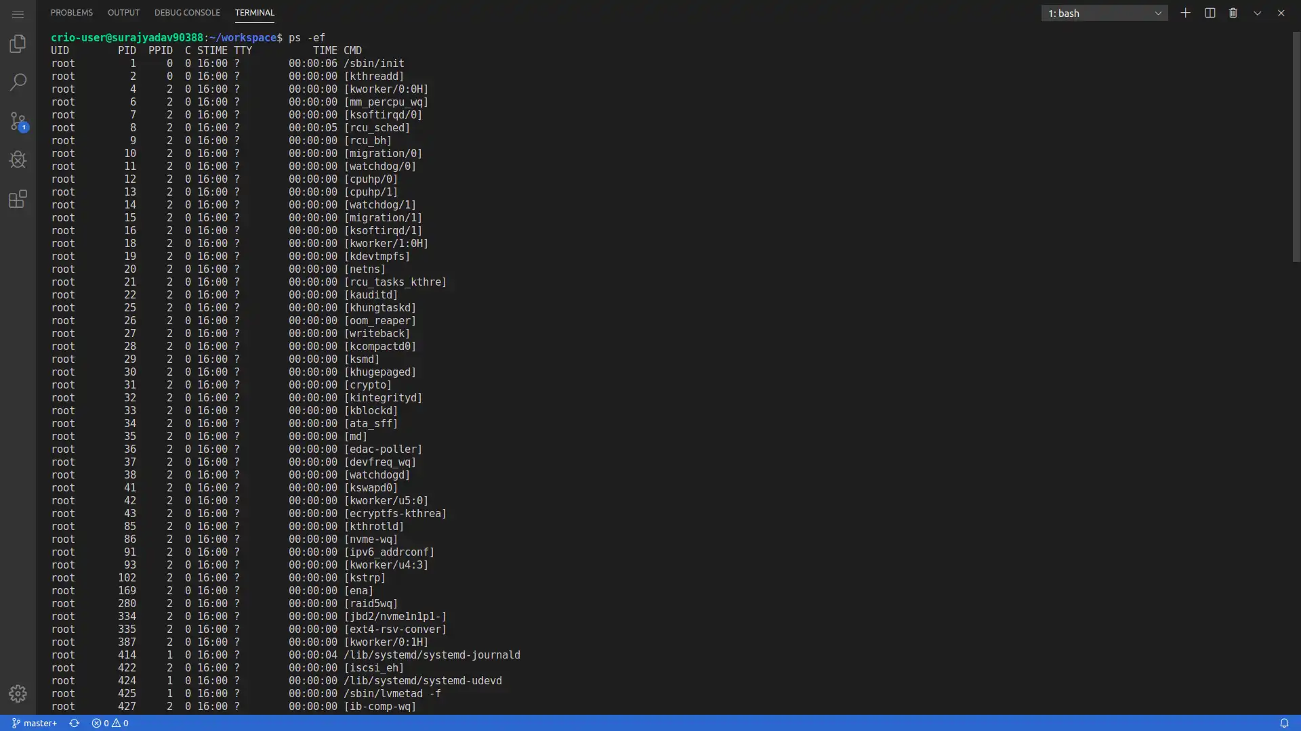Open notifications bell in status bar
Screen dimensions: 1301x731
[1284, 723]
